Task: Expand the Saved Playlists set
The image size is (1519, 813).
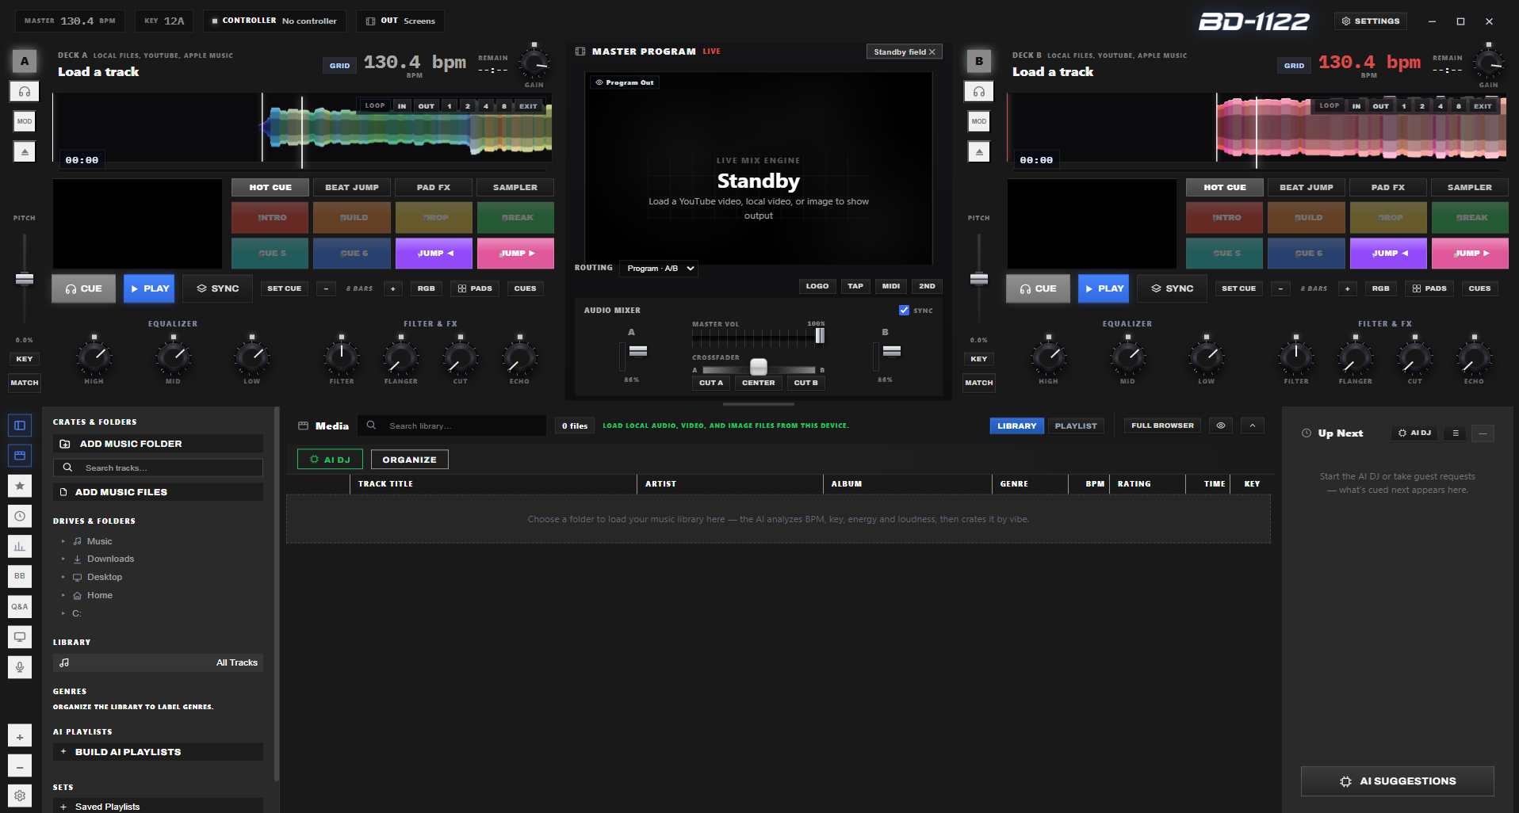Action: [158, 806]
